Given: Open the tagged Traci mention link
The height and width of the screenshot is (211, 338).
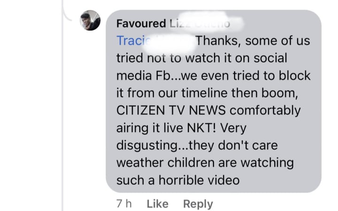Looking at the screenshot, I should point(133,40).
